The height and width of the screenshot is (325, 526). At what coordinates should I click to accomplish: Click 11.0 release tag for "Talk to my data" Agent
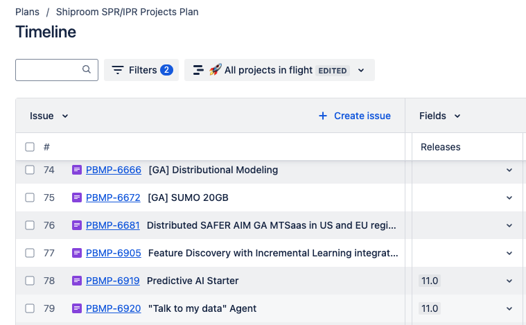pyautogui.click(x=430, y=308)
